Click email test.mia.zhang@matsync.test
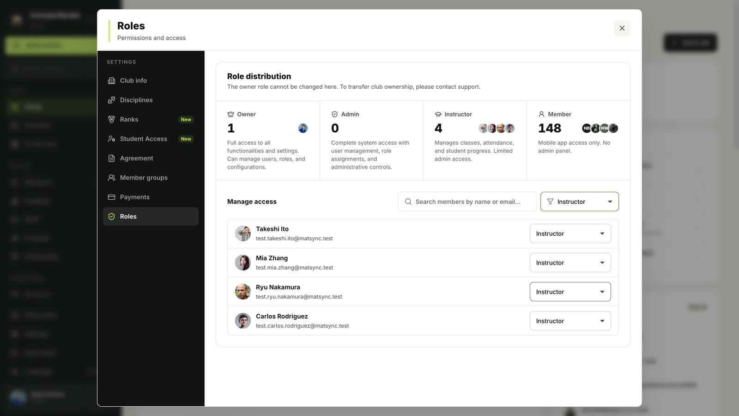 tap(294, 268)
